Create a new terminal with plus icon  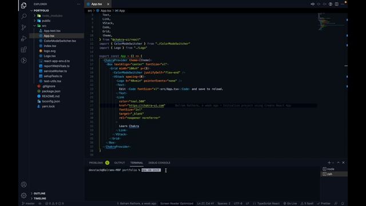(x=329, y=163)
